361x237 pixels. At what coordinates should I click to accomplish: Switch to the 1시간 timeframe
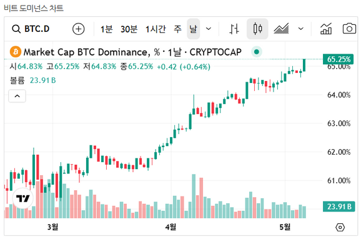tap(156, 29)
